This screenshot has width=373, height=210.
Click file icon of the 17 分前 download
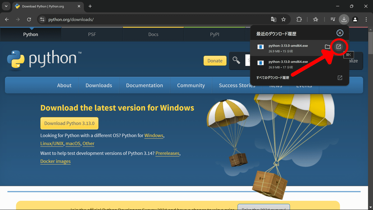click(x=260, y=63)
